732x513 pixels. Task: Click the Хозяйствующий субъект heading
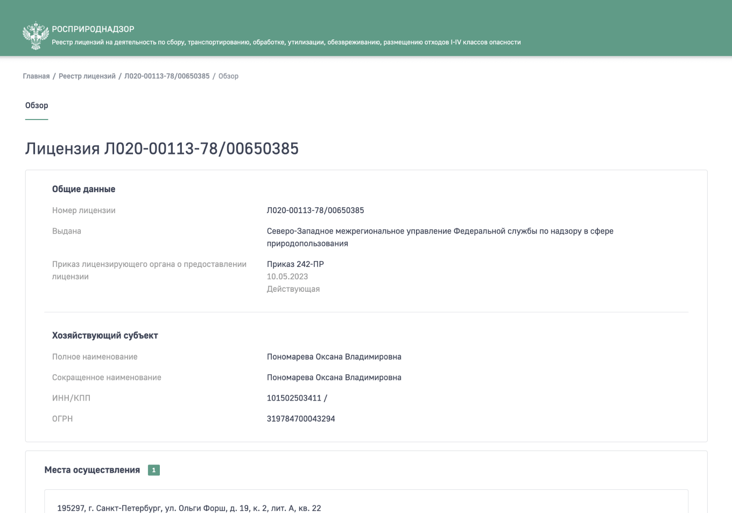click(105, 335)
